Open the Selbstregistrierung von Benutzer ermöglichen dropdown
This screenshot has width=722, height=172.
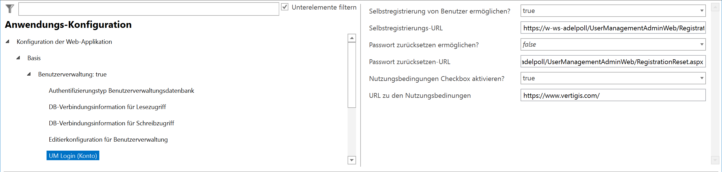point(702,11)
